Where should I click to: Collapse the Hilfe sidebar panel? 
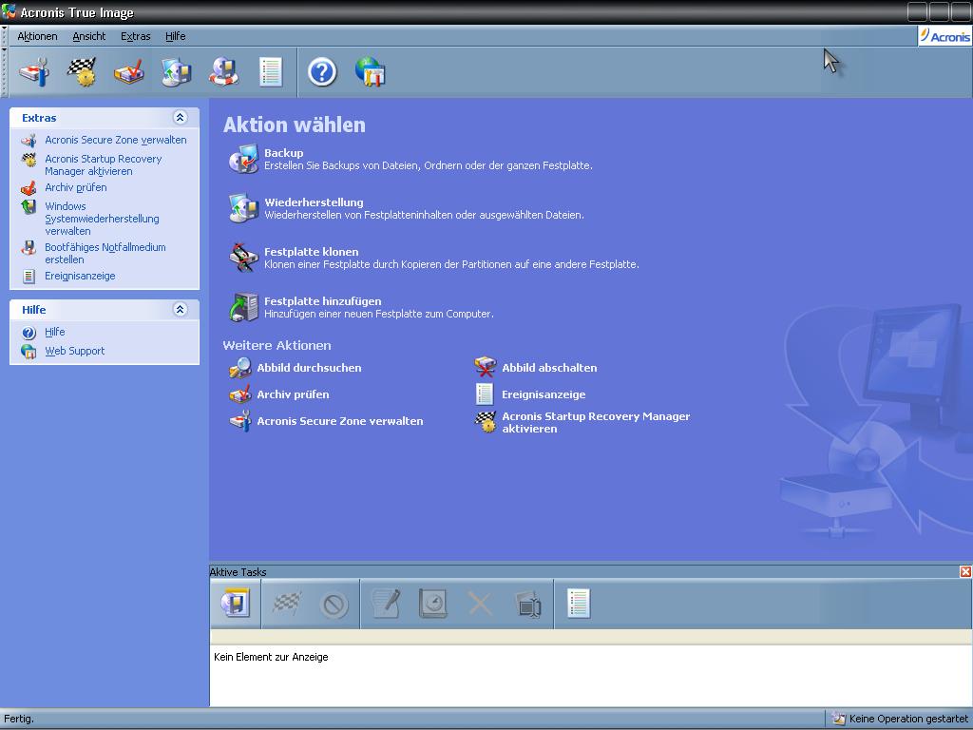coord(180,309)
